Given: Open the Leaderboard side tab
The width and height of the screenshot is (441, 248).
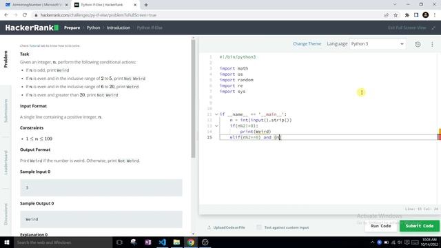Looking at the screenshot, I should click(6, 163).
